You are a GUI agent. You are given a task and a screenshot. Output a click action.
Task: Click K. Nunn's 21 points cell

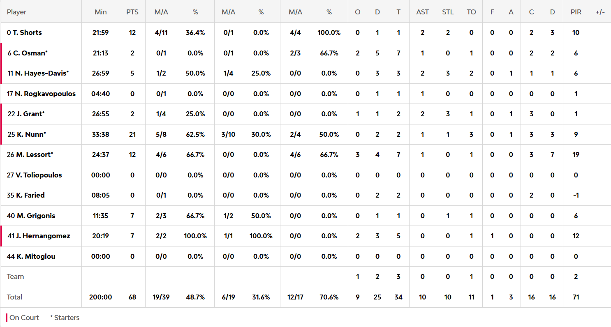[x=132, y=134]
